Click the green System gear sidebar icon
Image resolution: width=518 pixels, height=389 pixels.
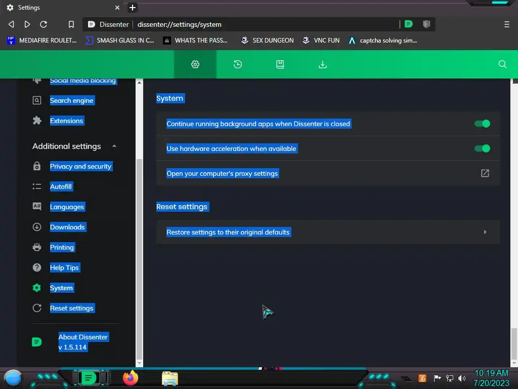coord(37,288)
